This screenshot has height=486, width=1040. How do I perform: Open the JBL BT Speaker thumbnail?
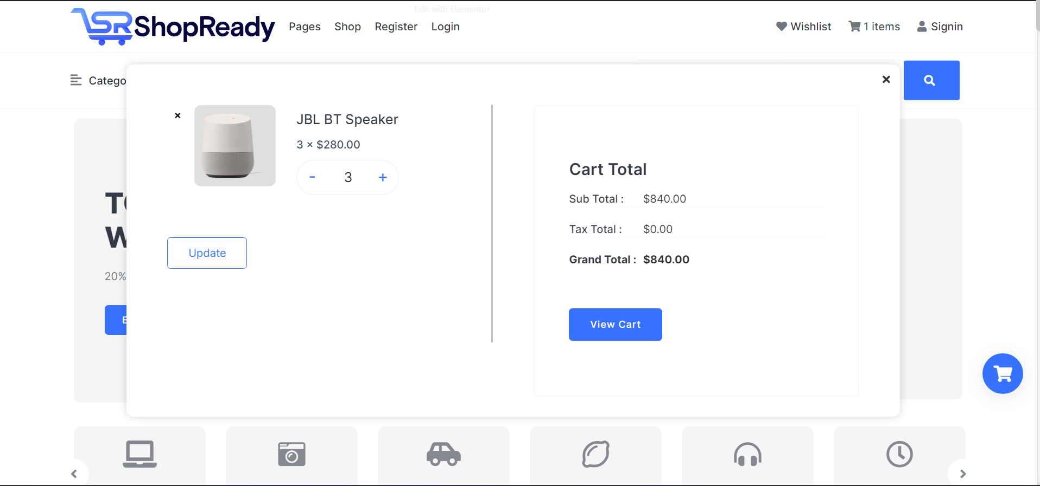pyautogui.click(x=235, y=146)
